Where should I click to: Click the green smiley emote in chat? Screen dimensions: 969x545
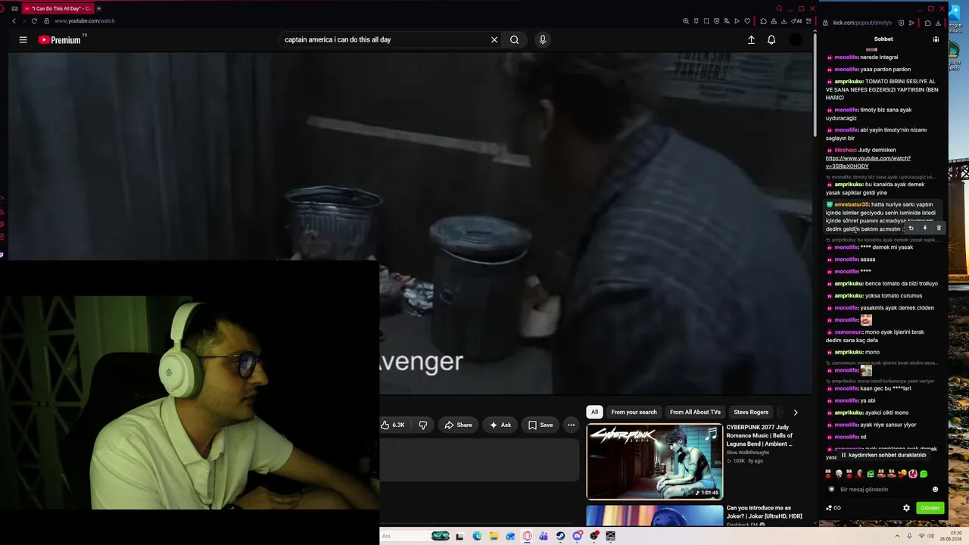pyautogui.click(x=923, y=474)
